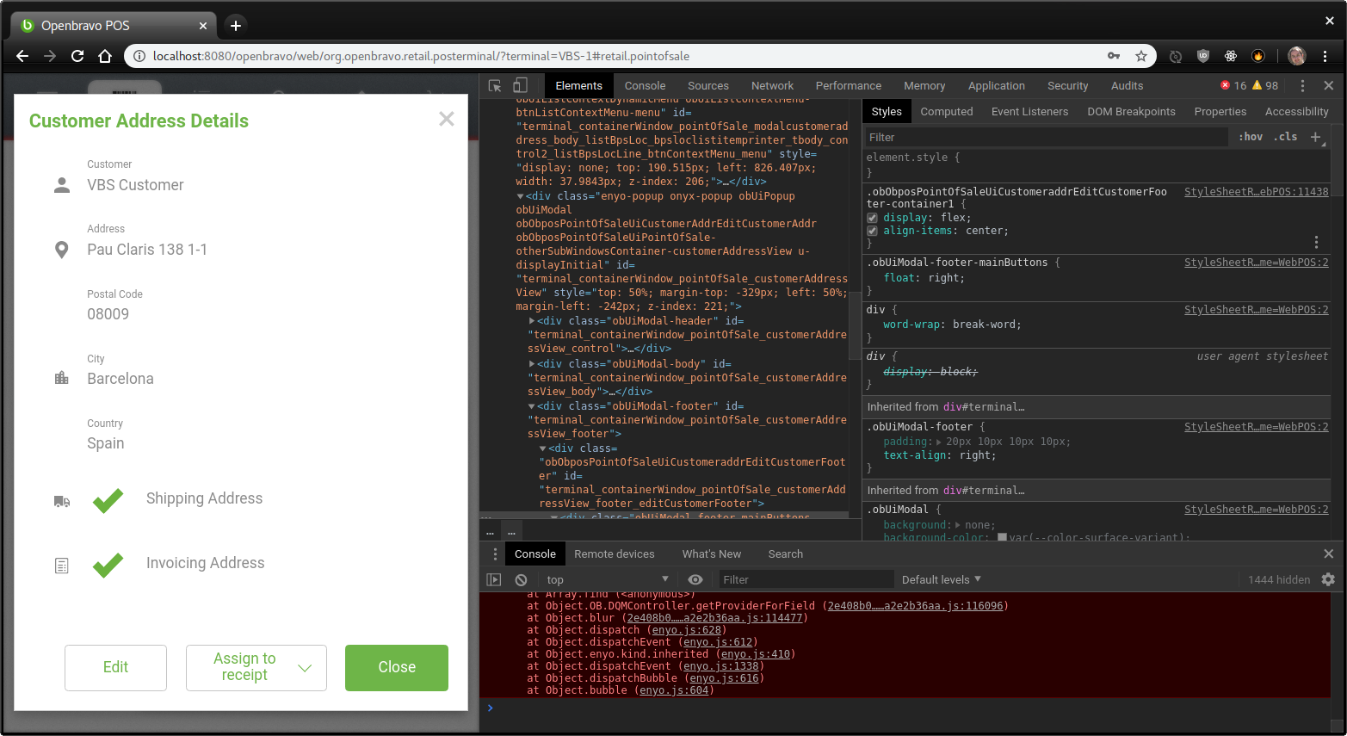The height and width of the screenshot is (736, 1347).
Task: Open console settings gear icon
Action: click(1328, 579)
